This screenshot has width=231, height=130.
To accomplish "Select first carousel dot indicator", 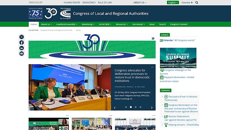I will tap(126, 107).
